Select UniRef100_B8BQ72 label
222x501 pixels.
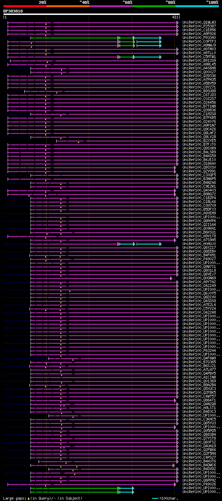click(199, 194)
